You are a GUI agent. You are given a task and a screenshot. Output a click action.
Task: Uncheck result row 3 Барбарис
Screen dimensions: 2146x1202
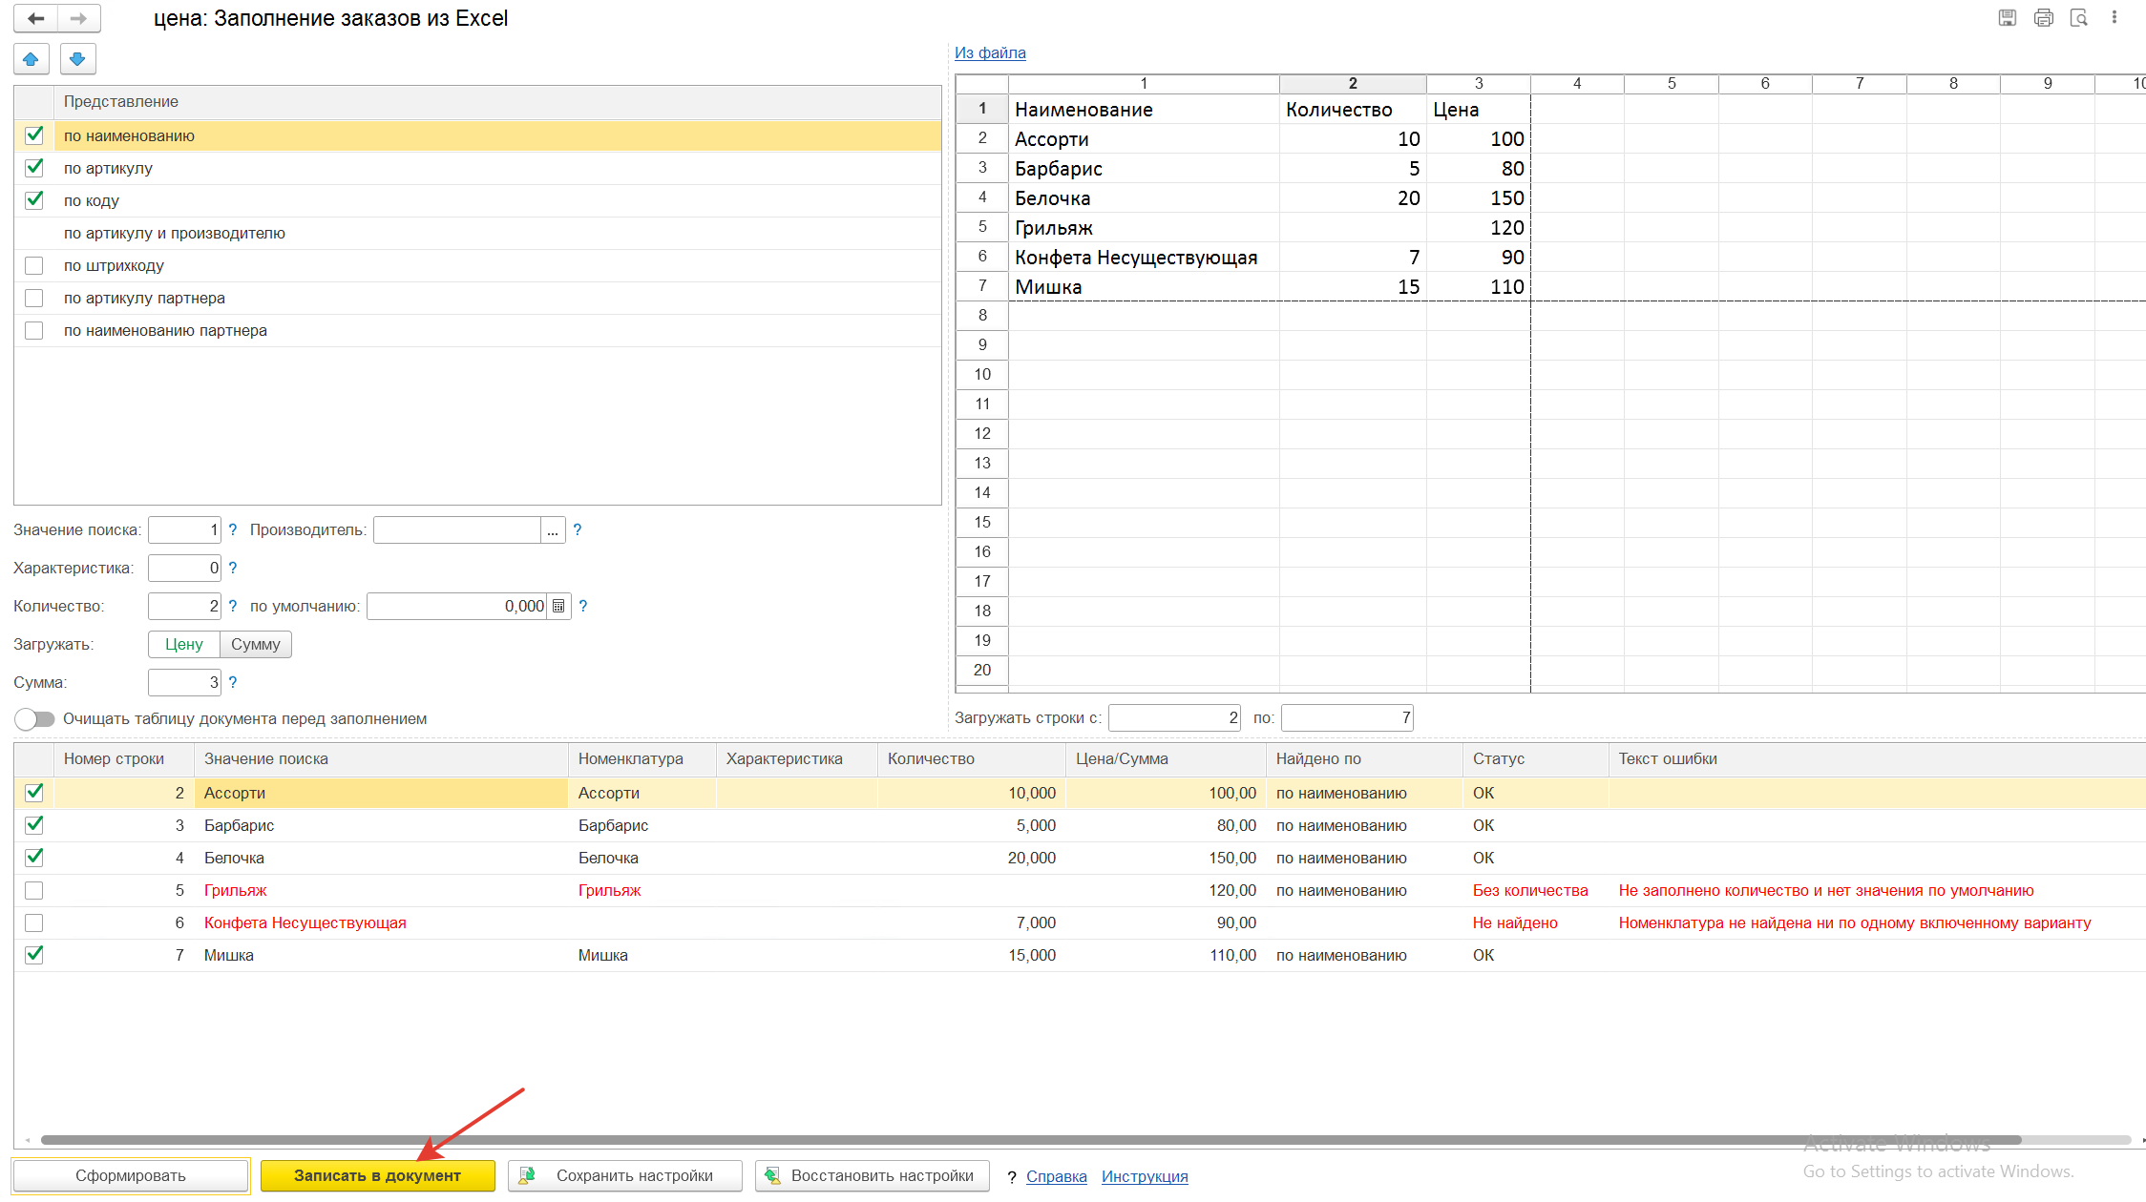[34, 825]
